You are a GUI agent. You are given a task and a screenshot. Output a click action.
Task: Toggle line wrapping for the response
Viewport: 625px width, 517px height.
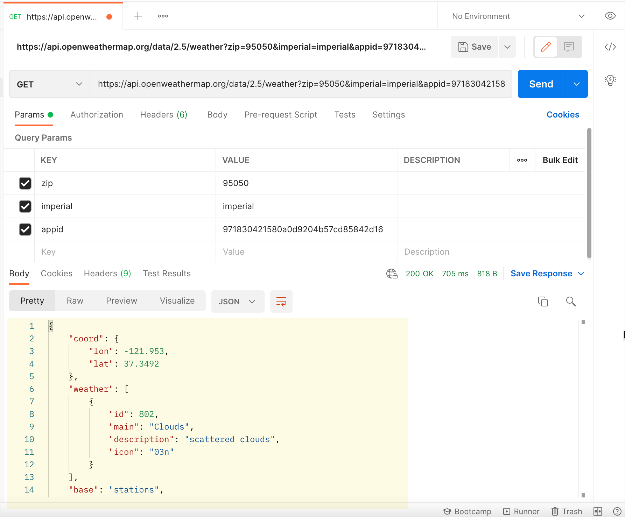pos(281,301)
